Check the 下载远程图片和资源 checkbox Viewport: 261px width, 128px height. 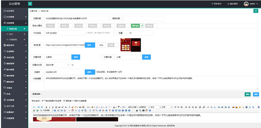pos(43,100)
